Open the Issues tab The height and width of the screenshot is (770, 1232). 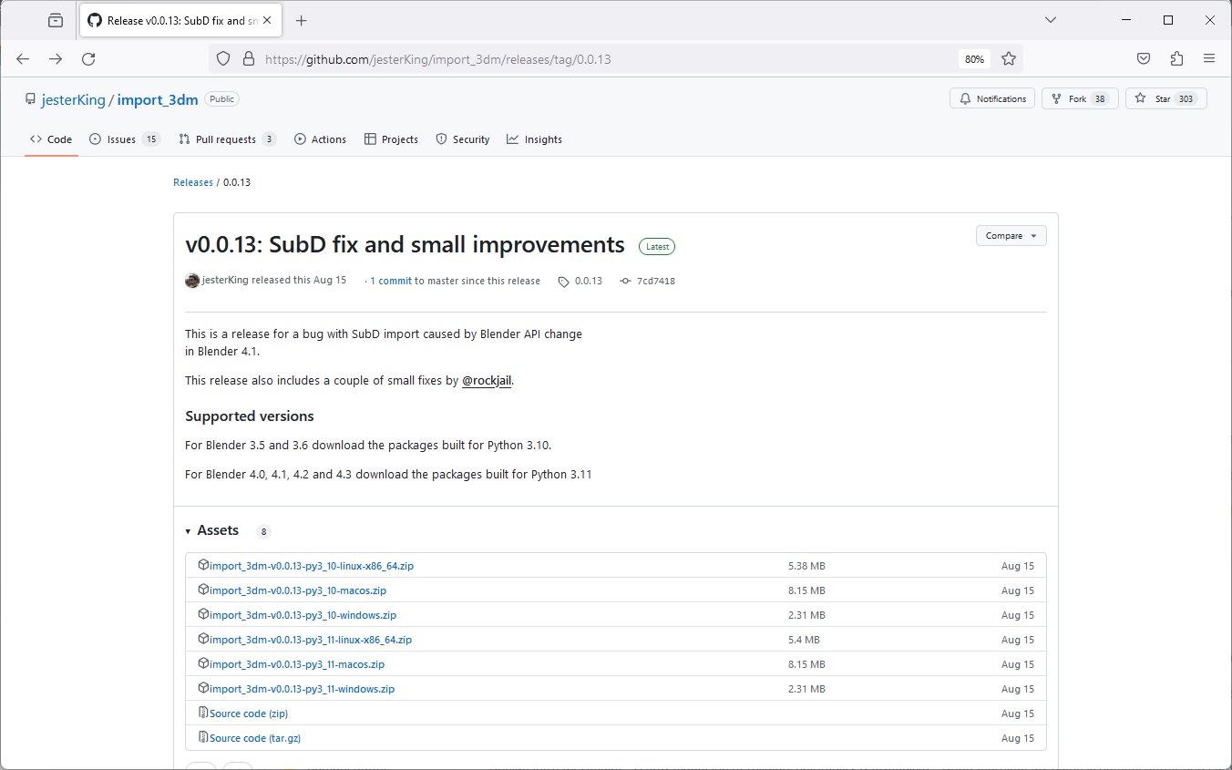(125, 139)
